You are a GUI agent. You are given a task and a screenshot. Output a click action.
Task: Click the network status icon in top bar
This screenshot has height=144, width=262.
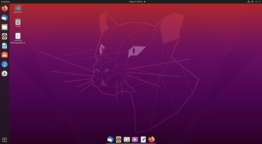click(x=249, y=1)
